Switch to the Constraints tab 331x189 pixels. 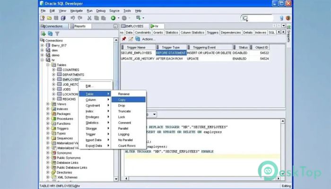(143, 33)
